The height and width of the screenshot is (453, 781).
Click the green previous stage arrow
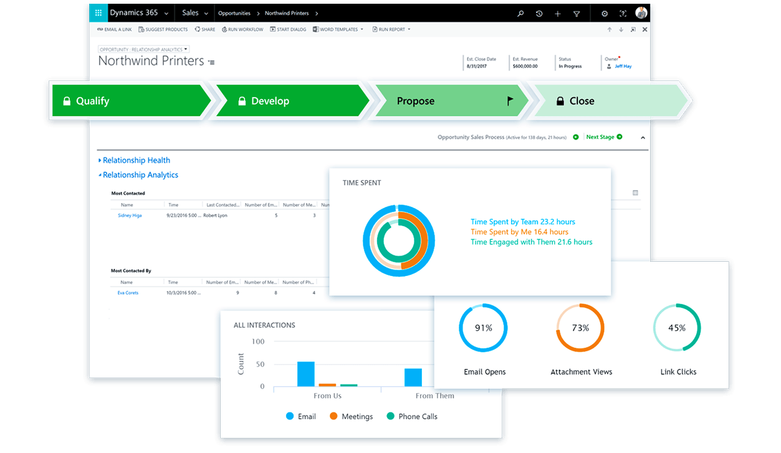(x=575, y=137)
